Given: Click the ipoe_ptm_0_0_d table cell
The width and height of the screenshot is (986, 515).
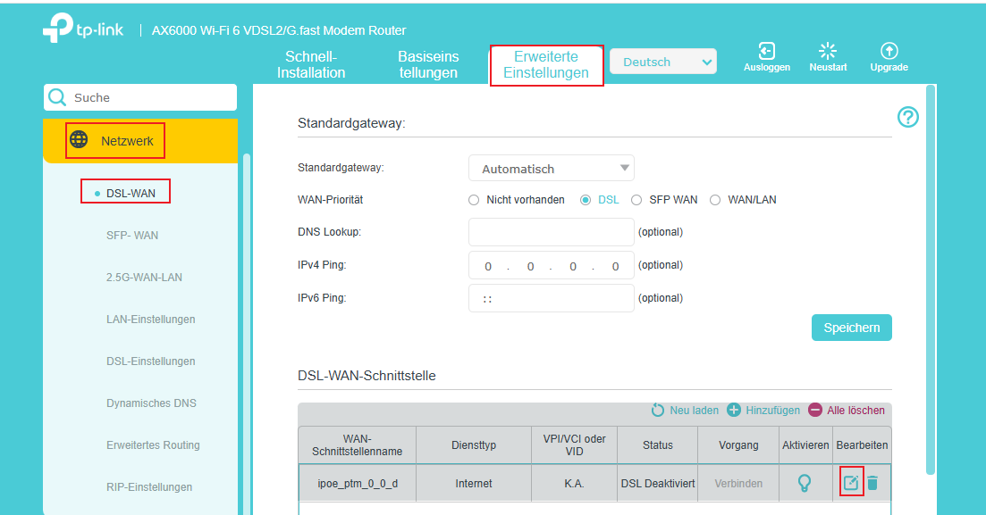Looking at the screenshot, I should [x=358, y=483].
